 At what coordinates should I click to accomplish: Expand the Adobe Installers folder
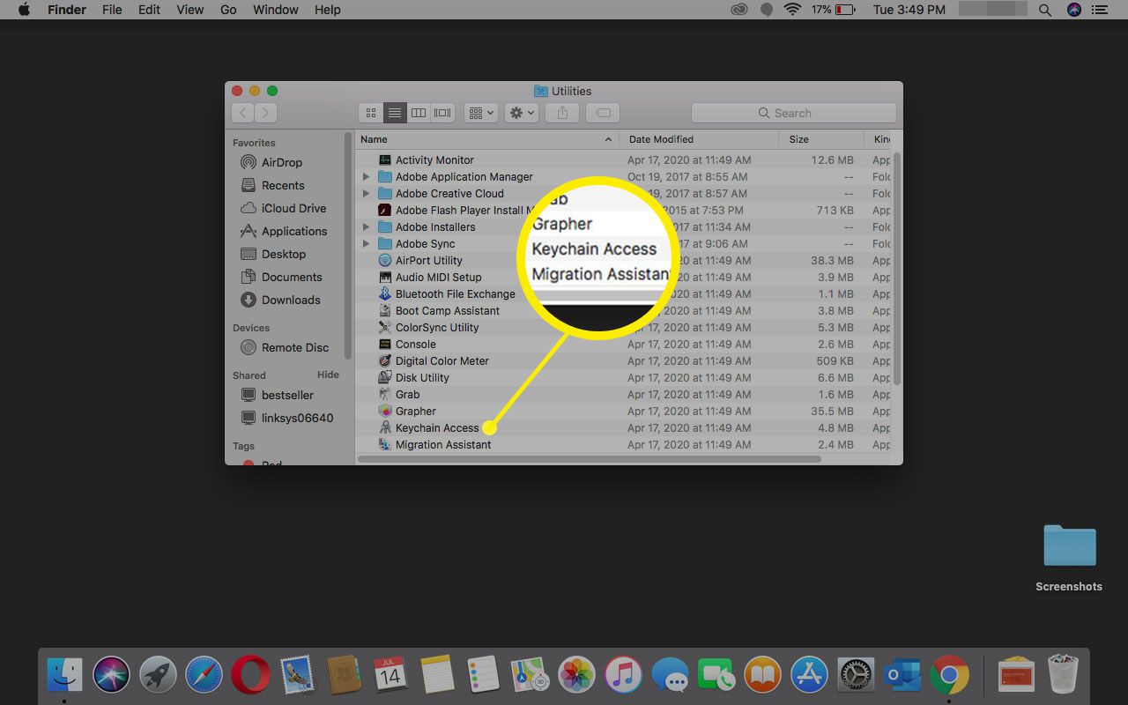367,226
